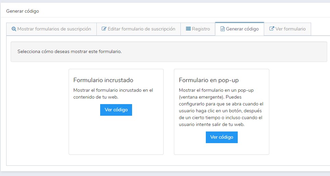
Task: Click the list lines icon on Registro tab
Action: 188,28
